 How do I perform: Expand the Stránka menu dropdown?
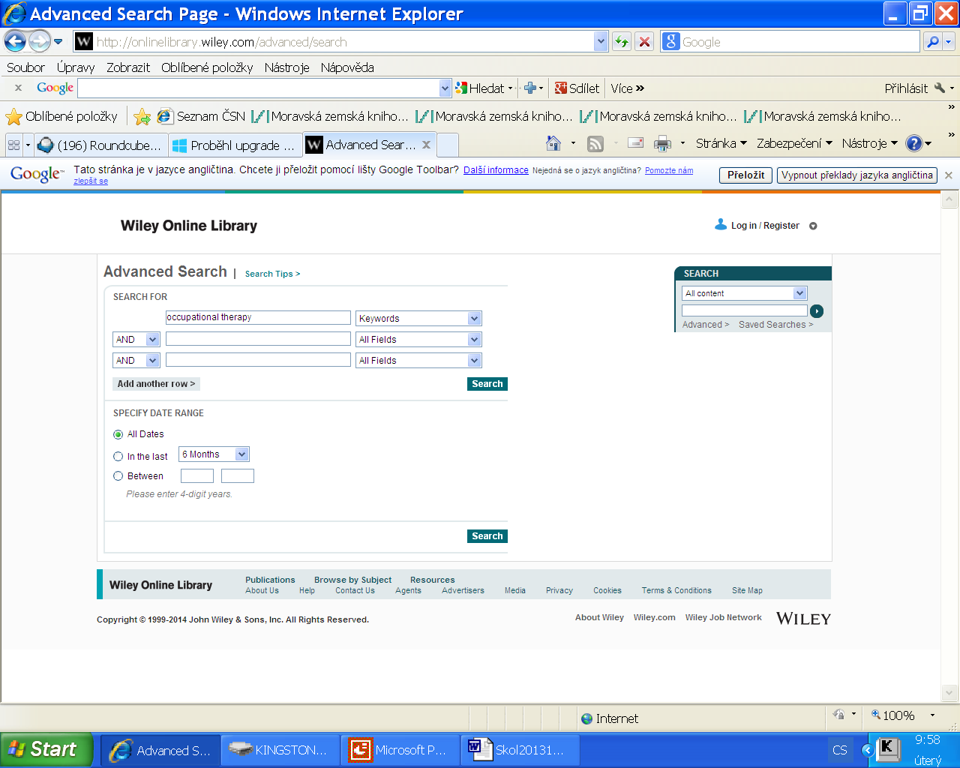[x=721, y=143]
